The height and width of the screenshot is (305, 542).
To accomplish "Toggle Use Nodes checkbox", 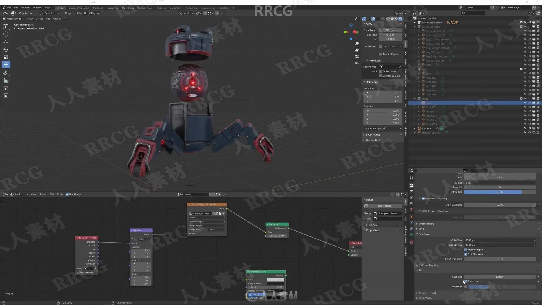I will 67,195.
